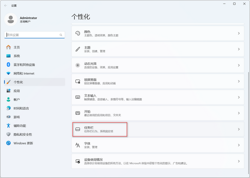Click the 开始 row title text
Image resolution: width=250 pixels, height=178 pixels.
click(x=87, y=111)
